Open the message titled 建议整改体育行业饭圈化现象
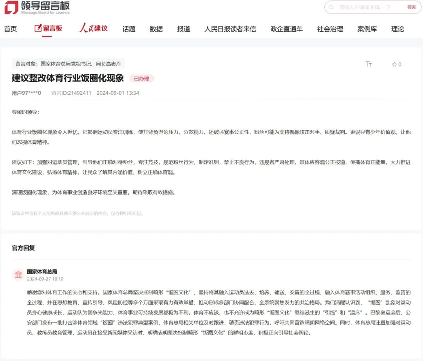The width and height of the screenshot is (423, 361). 68,78
